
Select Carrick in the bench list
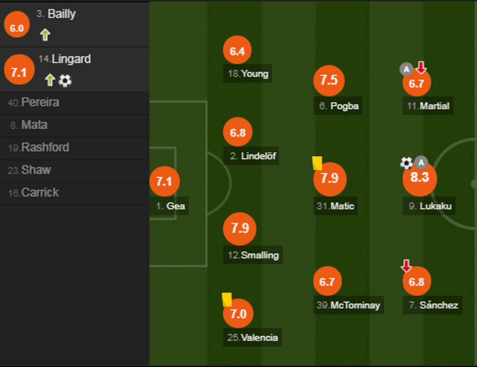(x=40, y=192)
